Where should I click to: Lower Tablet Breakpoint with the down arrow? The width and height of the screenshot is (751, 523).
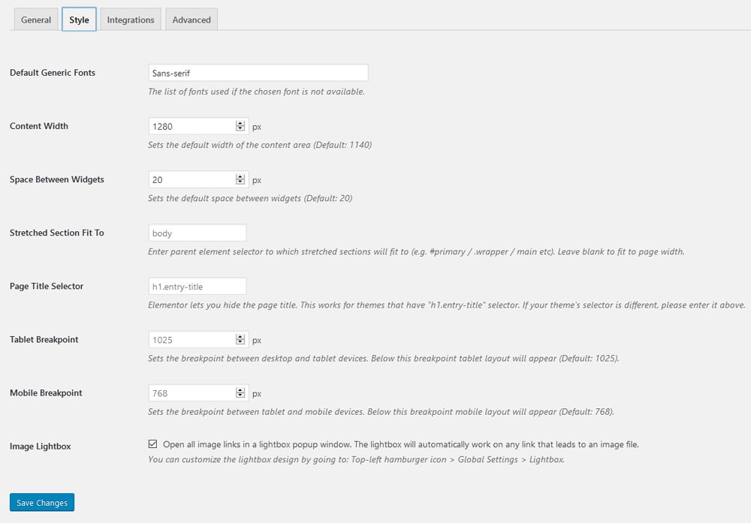pos(240,342)
